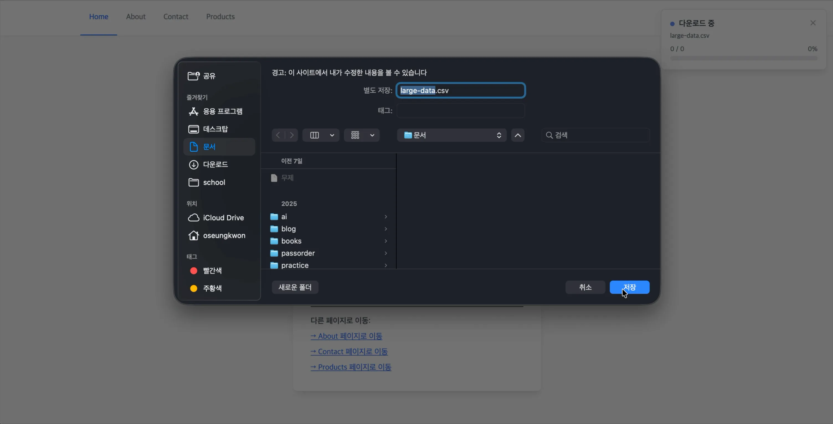The height and width of the screenshot is (424, 833).
Task: Expand the passorder folder chevron
Action: [386, 253]
